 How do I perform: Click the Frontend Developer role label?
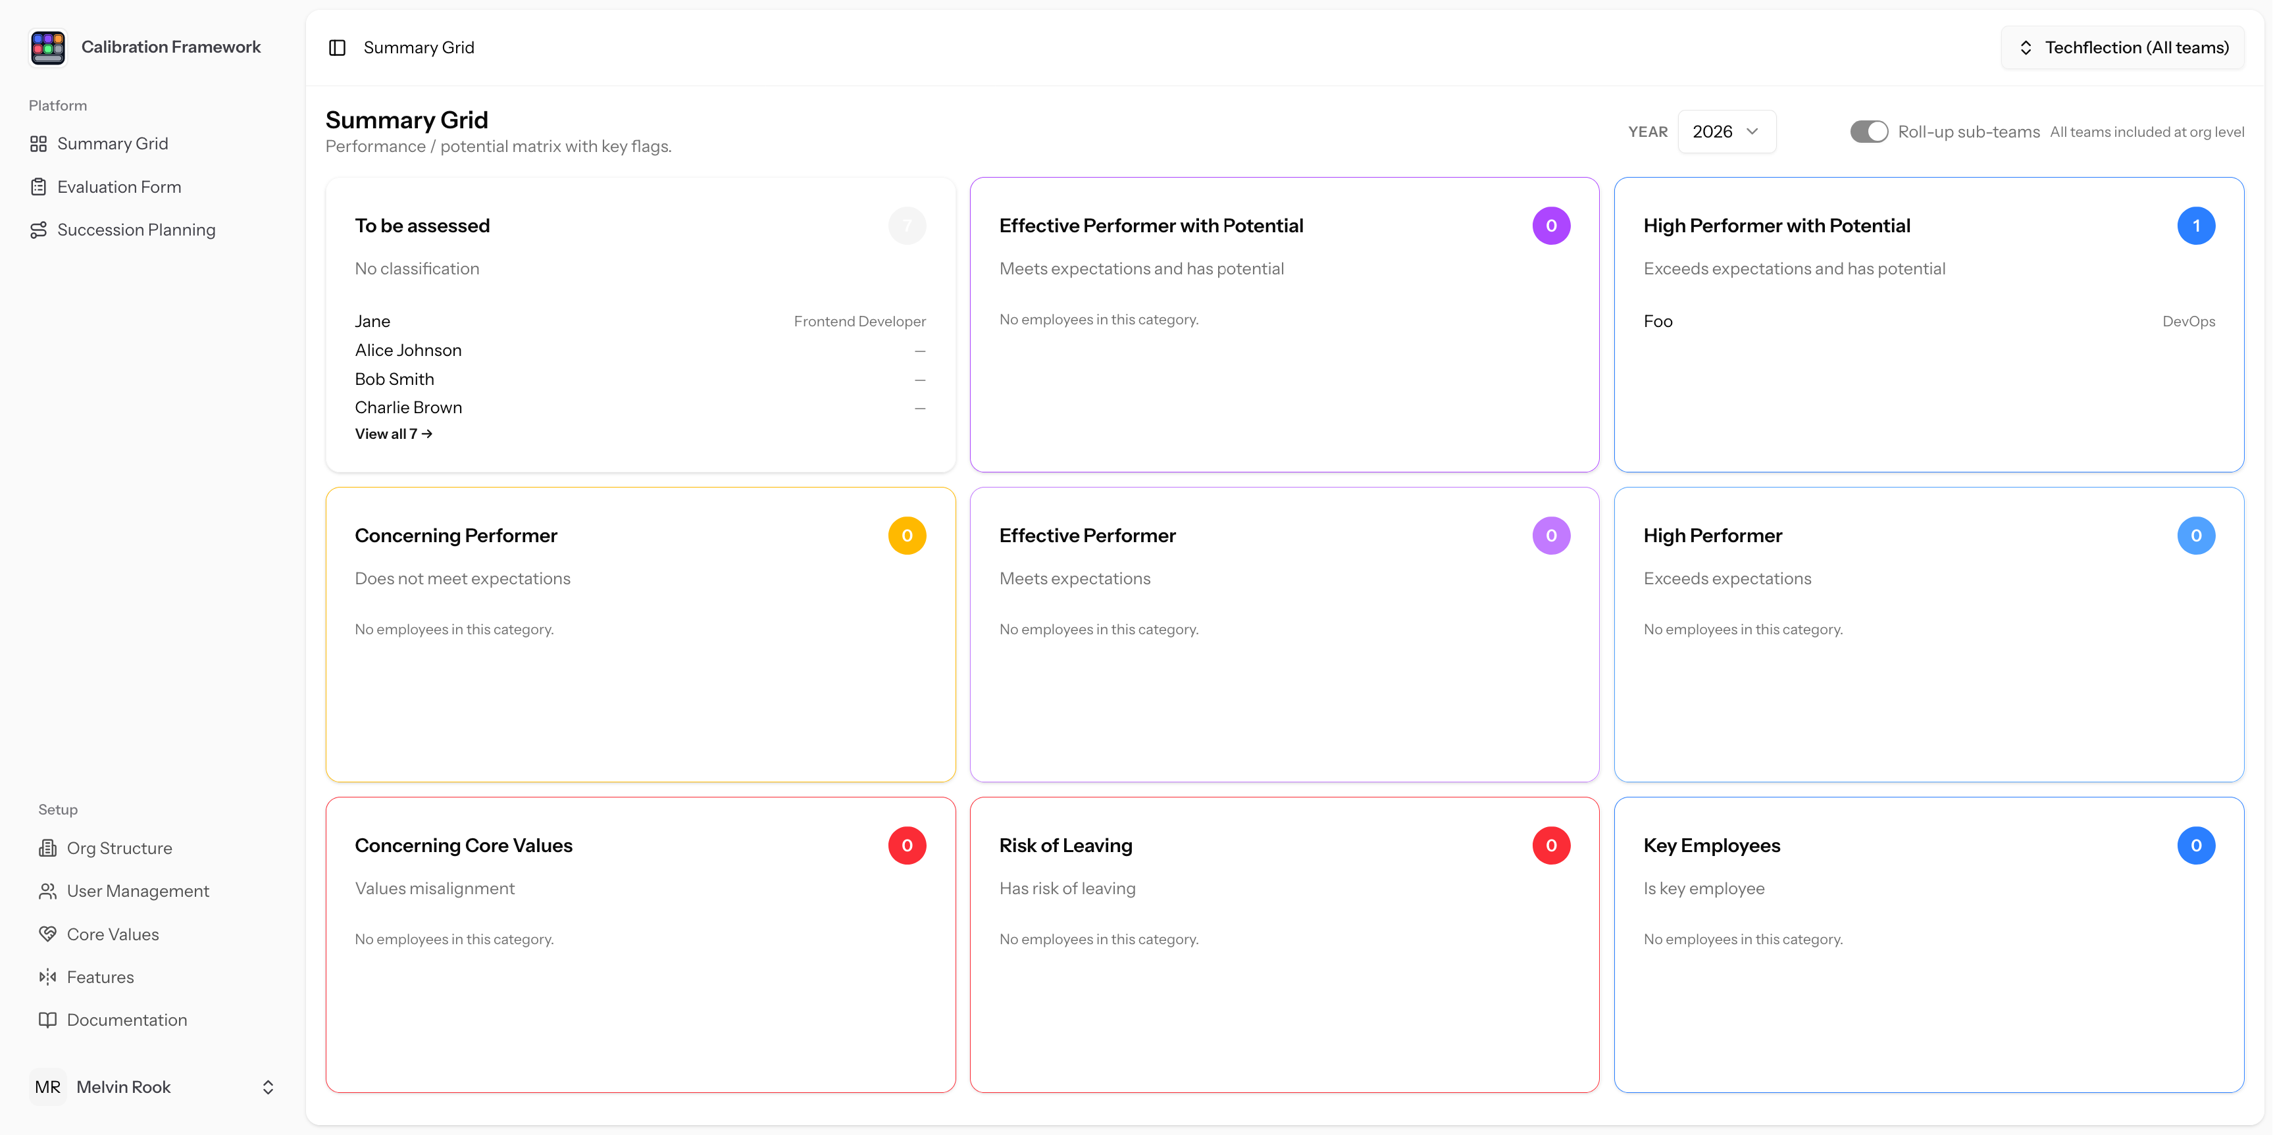point(859,322)
